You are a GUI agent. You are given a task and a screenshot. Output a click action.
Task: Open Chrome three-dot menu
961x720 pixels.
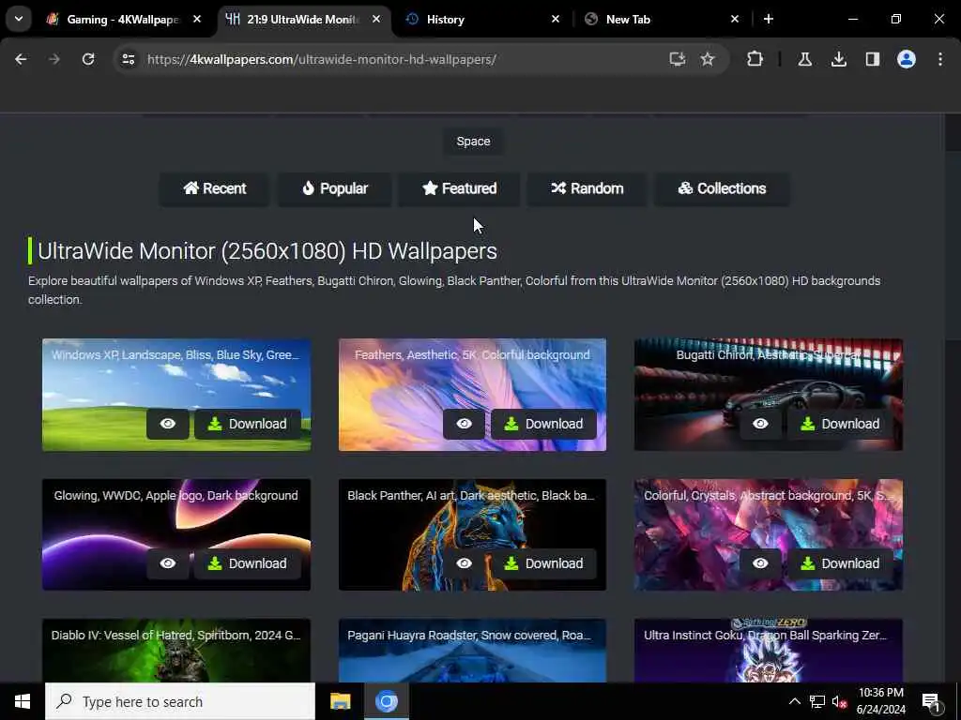940,59
